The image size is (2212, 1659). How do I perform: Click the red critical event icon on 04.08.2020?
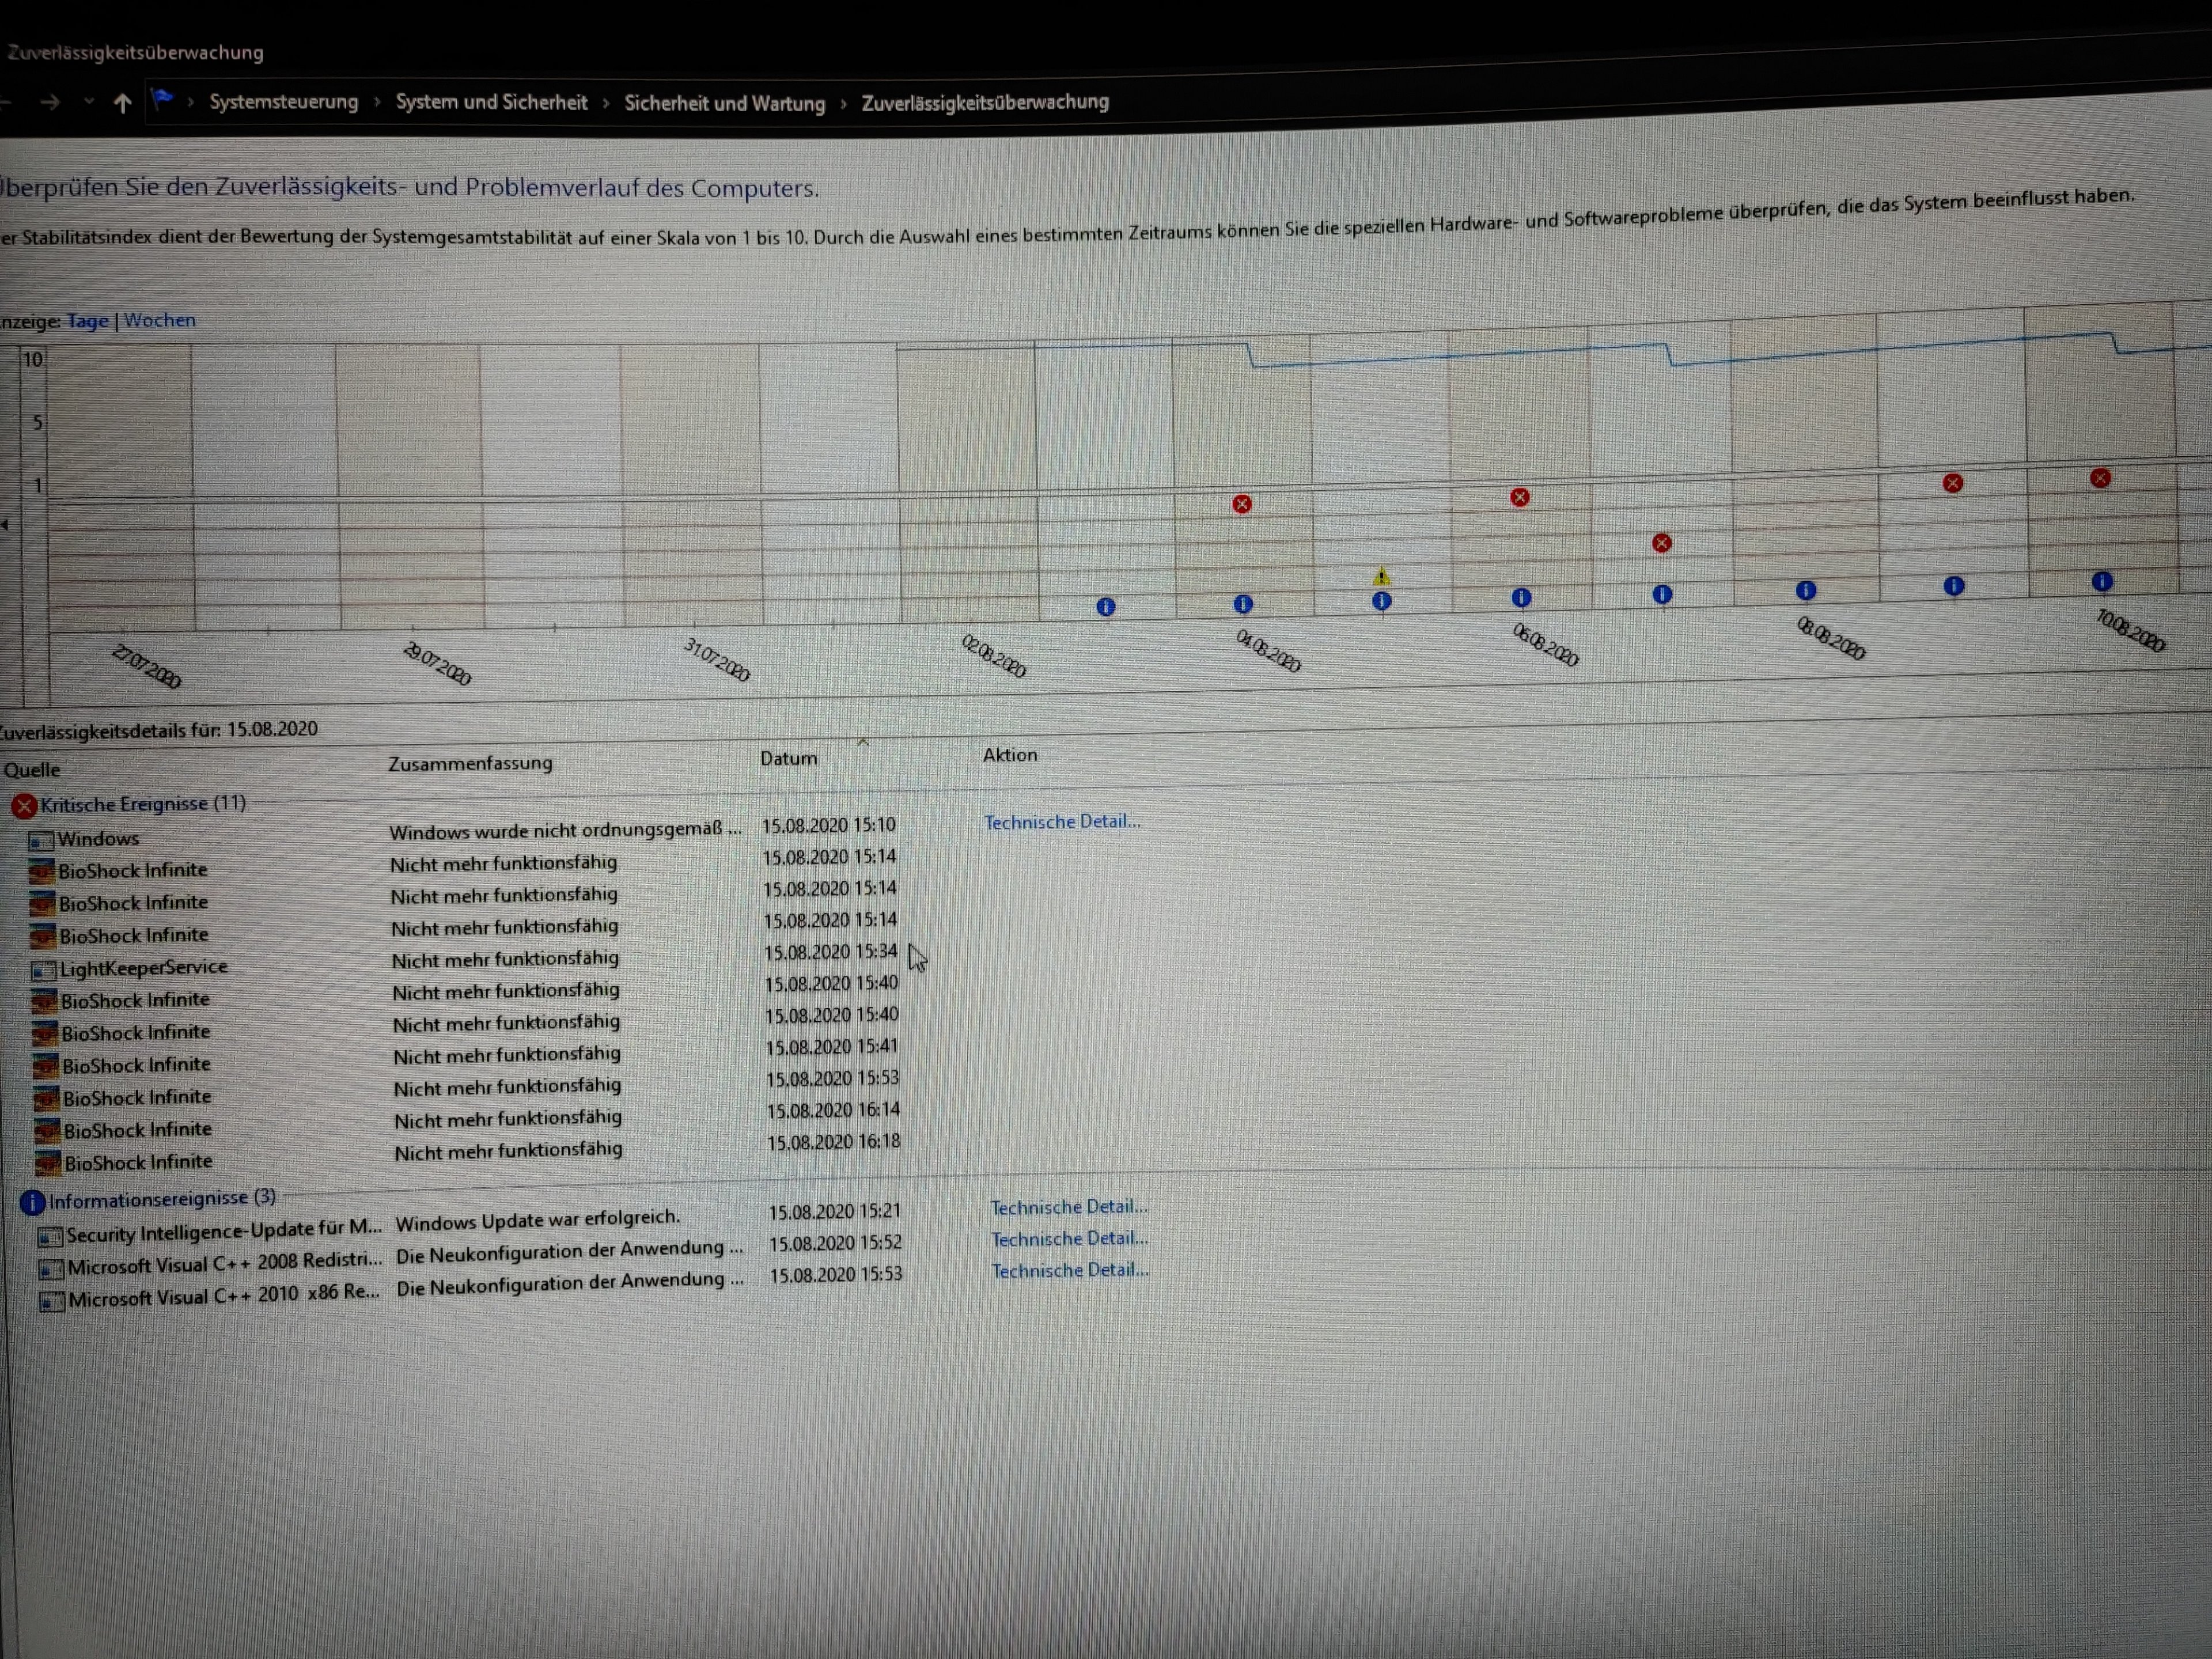point(1242,504)
